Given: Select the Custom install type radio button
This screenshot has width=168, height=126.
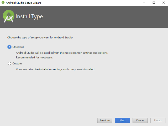Looking at the screenshot, I should pos(9,64).
